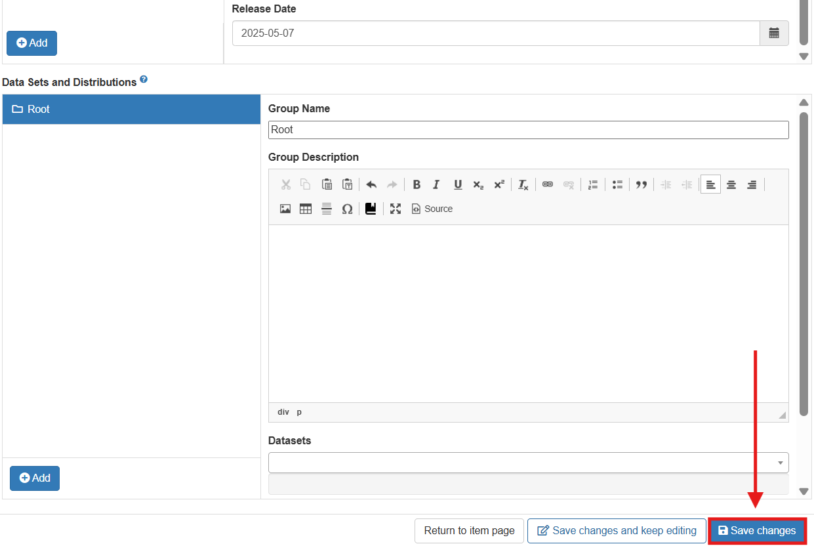Click the insert link icon
Screen dimensions: 814x546
[548, 184]
